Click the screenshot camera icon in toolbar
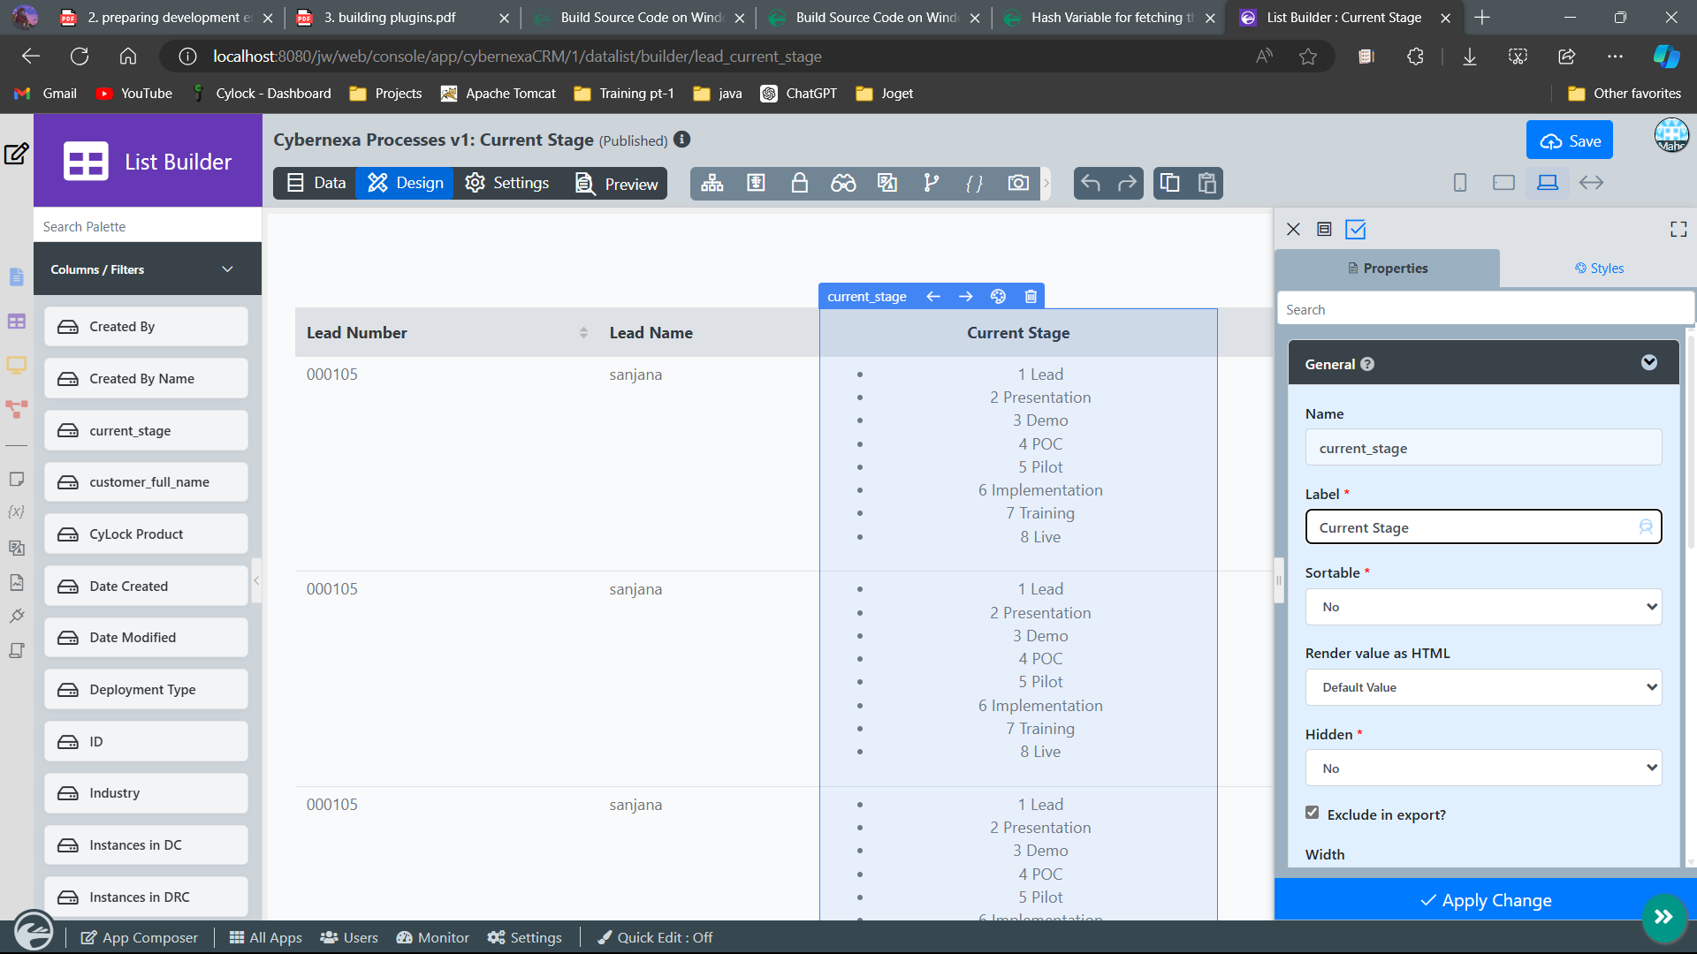Screen dimensions: 1697x954 click(x=1018, y=183)
